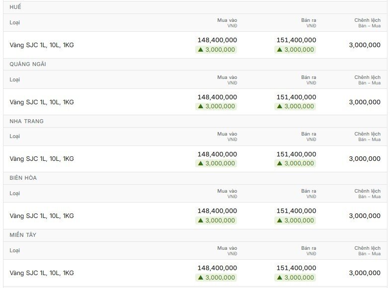The image size is (390, 288).
Task: Click up-arrow badge in Quảng Ngãi Mua vào
Action: pyautogui.click(x=216, y=106)
